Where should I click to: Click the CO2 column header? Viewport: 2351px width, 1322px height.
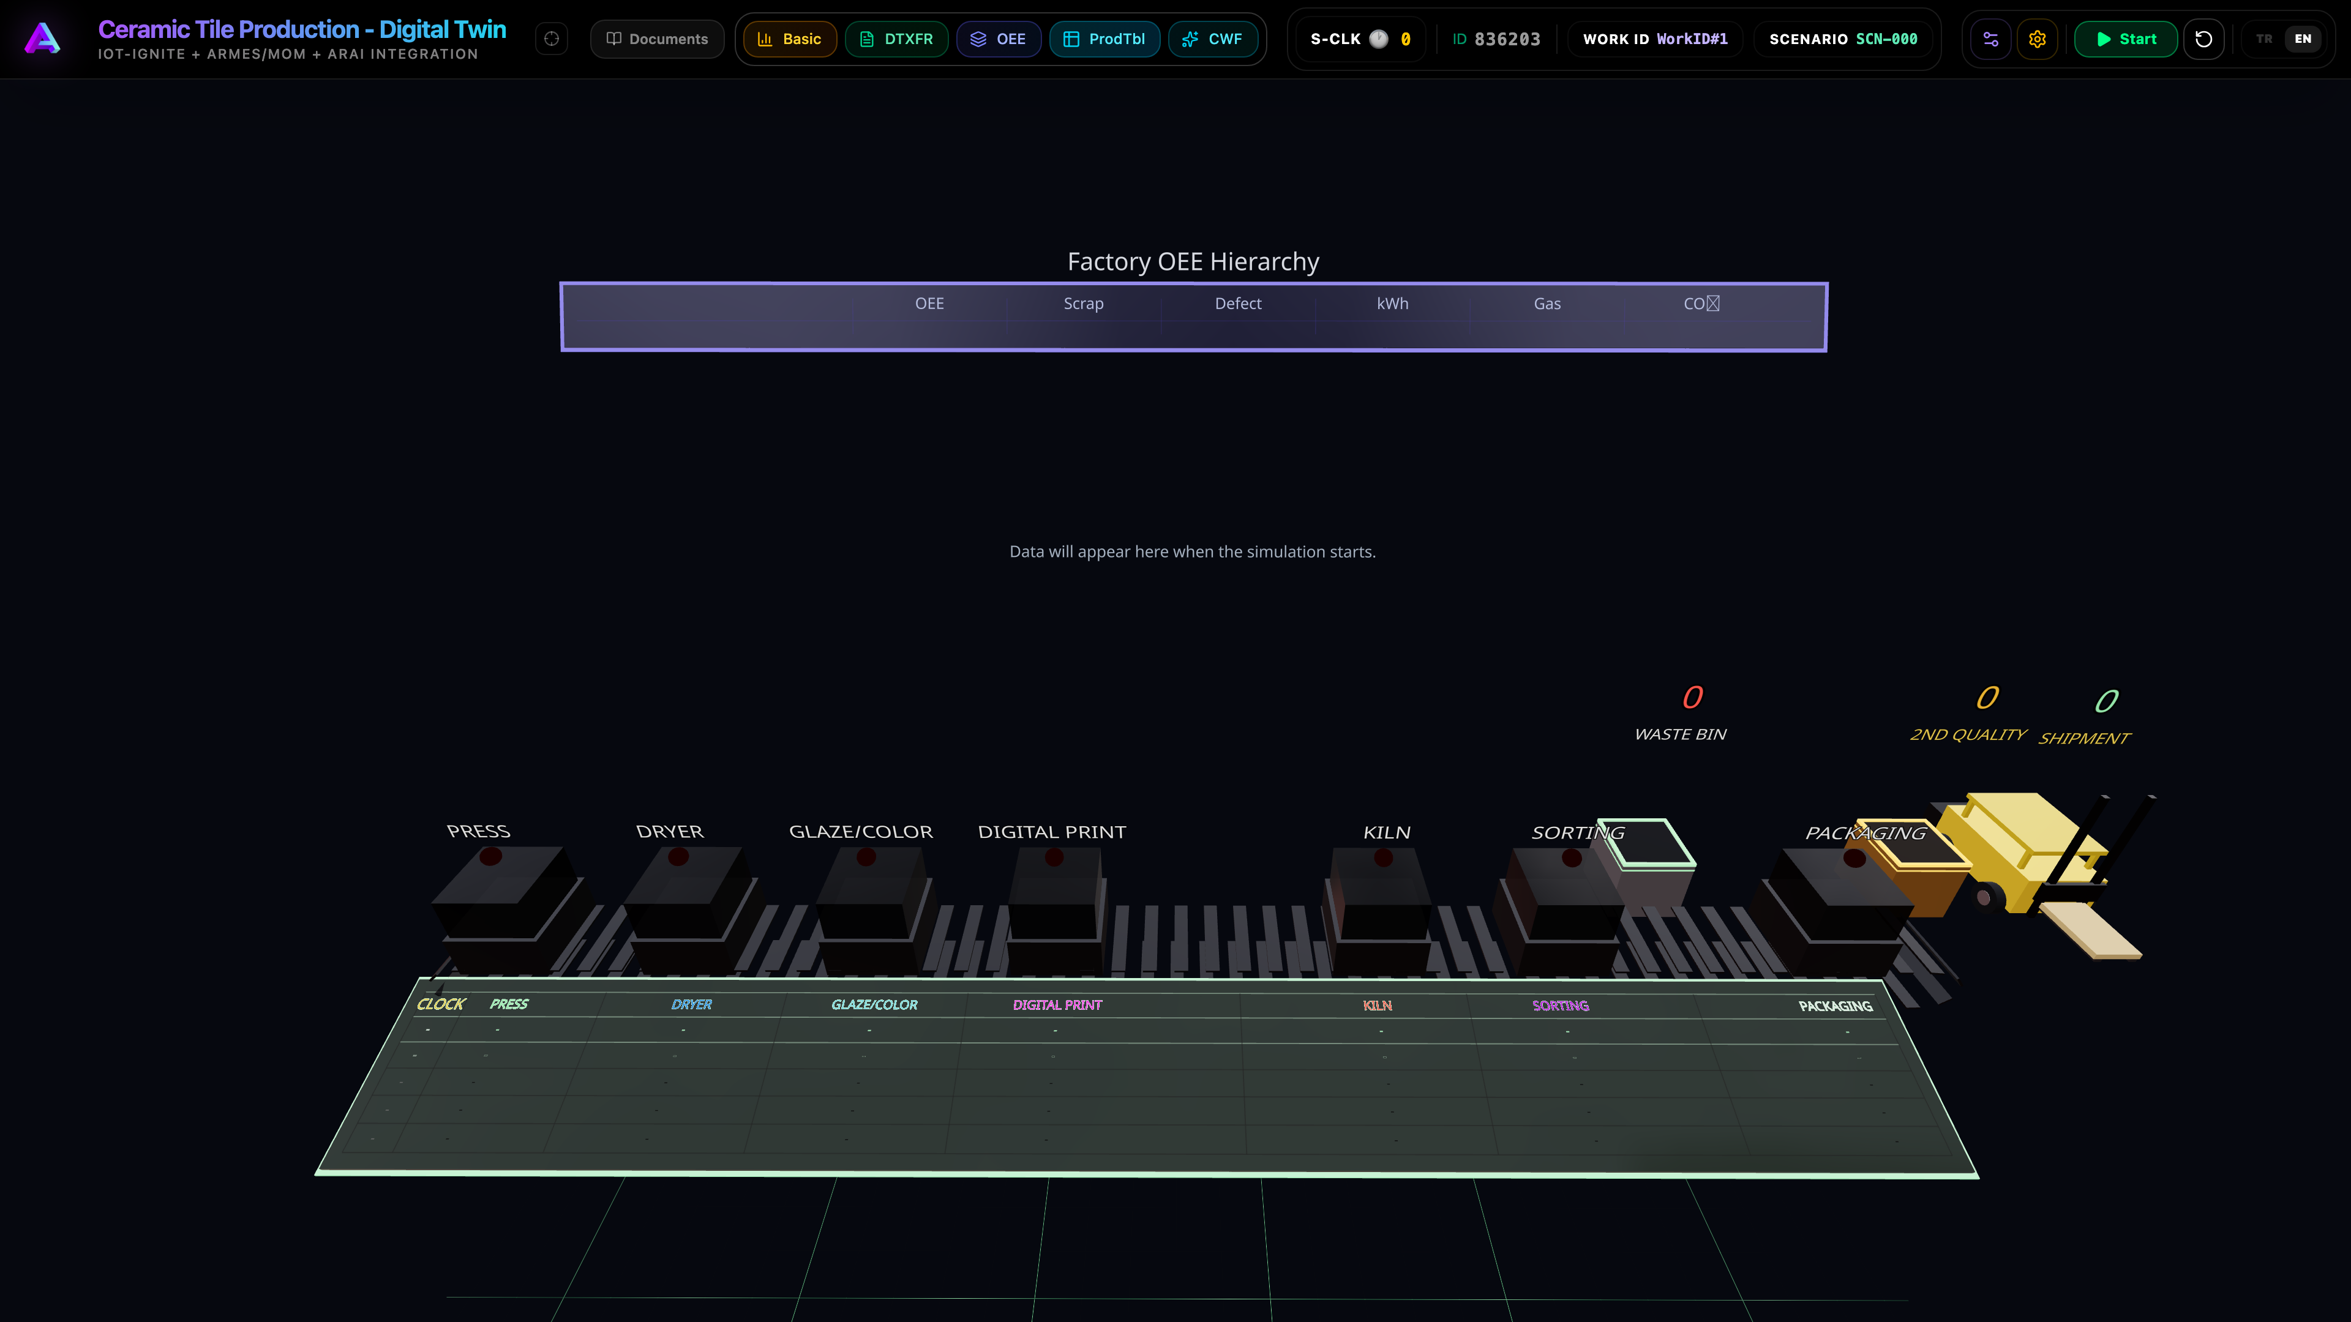point(1701,304)
